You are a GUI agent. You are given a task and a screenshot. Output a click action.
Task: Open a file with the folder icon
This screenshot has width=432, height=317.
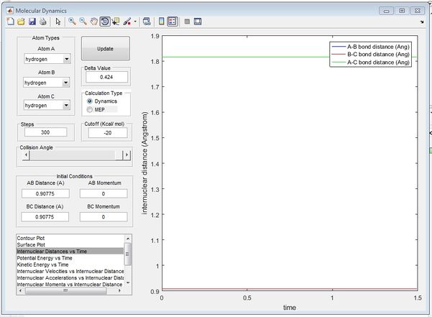[22, 22]
